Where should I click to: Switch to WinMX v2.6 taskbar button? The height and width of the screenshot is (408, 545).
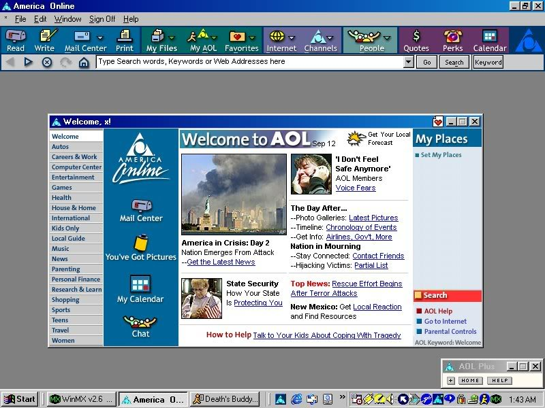coord(80,399)
